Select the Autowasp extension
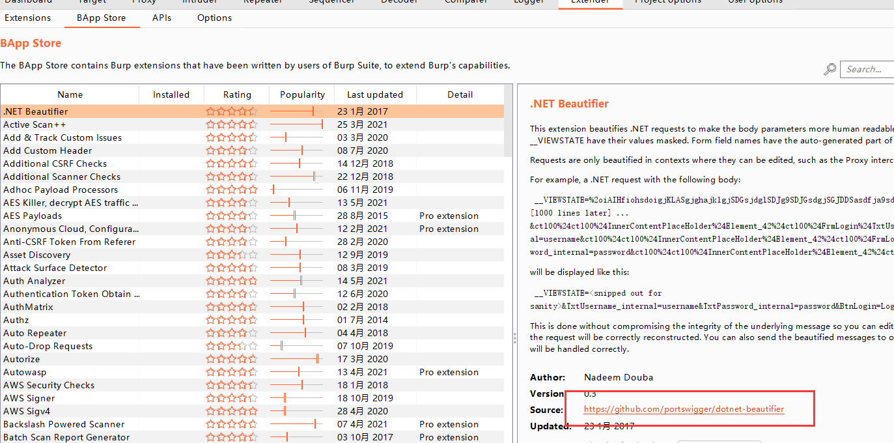This screenshot has width=894, height=443. tap(252, 372)
